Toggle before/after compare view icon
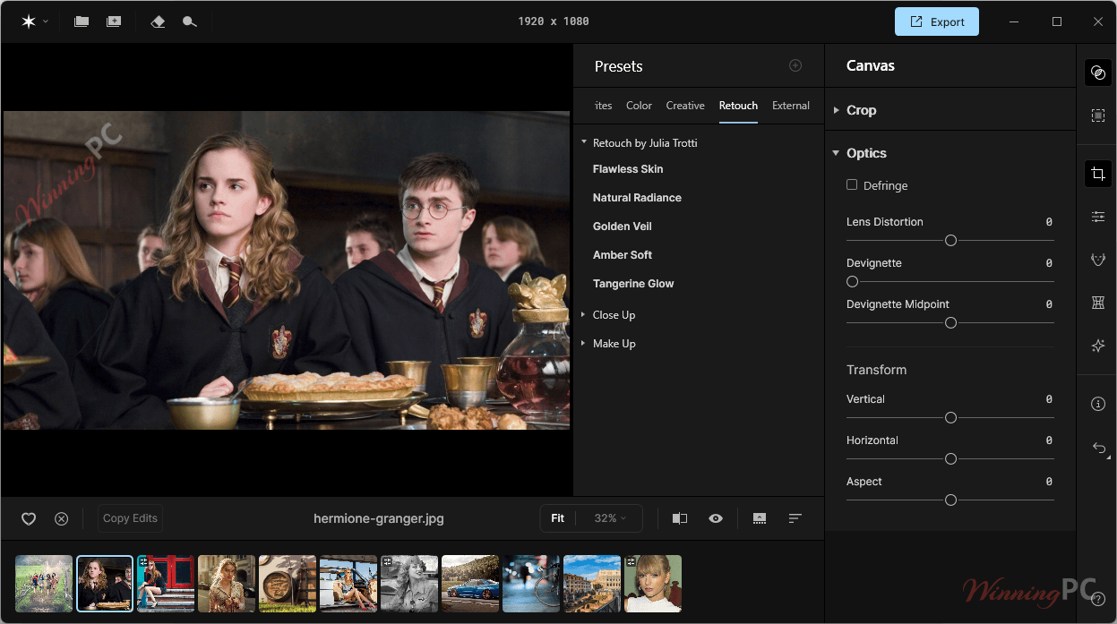Image resolution: width=1117 pixels, height=624 pixels. pyautogui.click(x=680, y=518)
